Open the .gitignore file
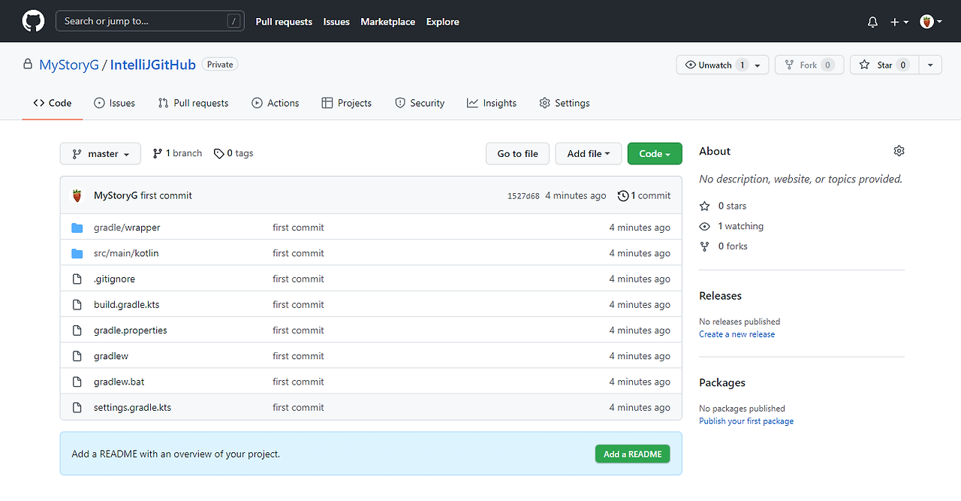The image size is (961, 501). (x=114, y=279)
